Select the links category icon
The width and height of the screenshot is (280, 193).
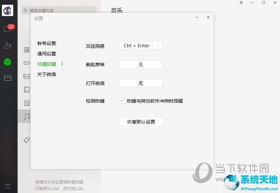coord(26,63)
